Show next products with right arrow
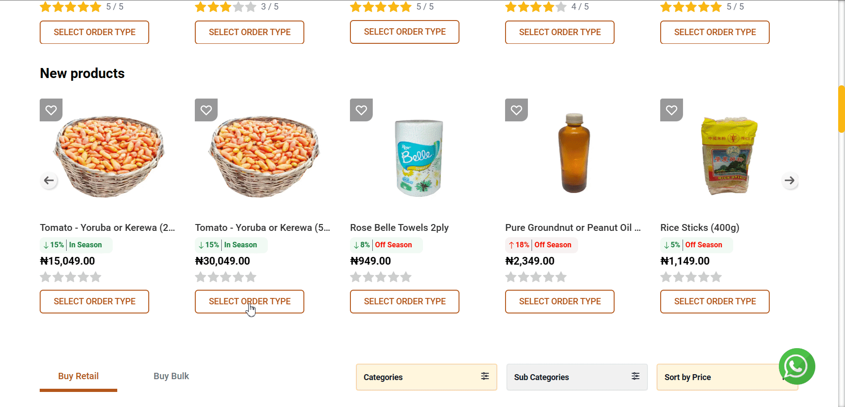Viewport: 845px width, 407px height. pos(789,180)
